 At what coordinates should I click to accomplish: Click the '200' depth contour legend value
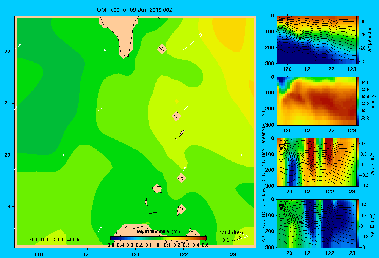tap(33, 240)
